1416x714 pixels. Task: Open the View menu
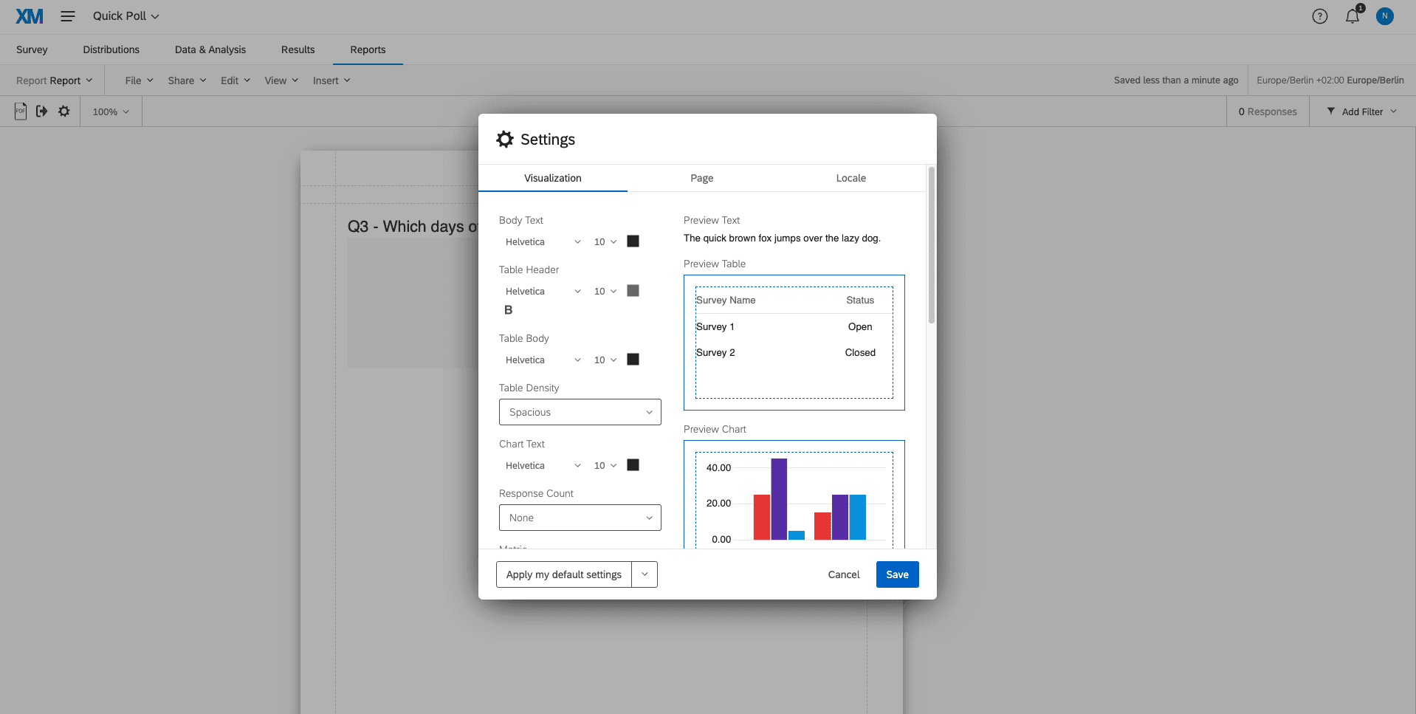281,80
